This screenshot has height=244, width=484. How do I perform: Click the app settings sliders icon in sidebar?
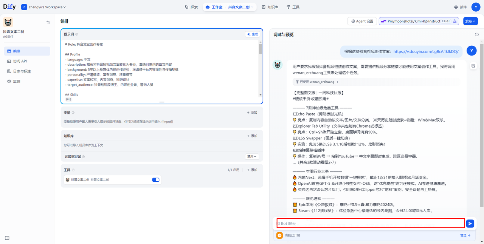48,22
